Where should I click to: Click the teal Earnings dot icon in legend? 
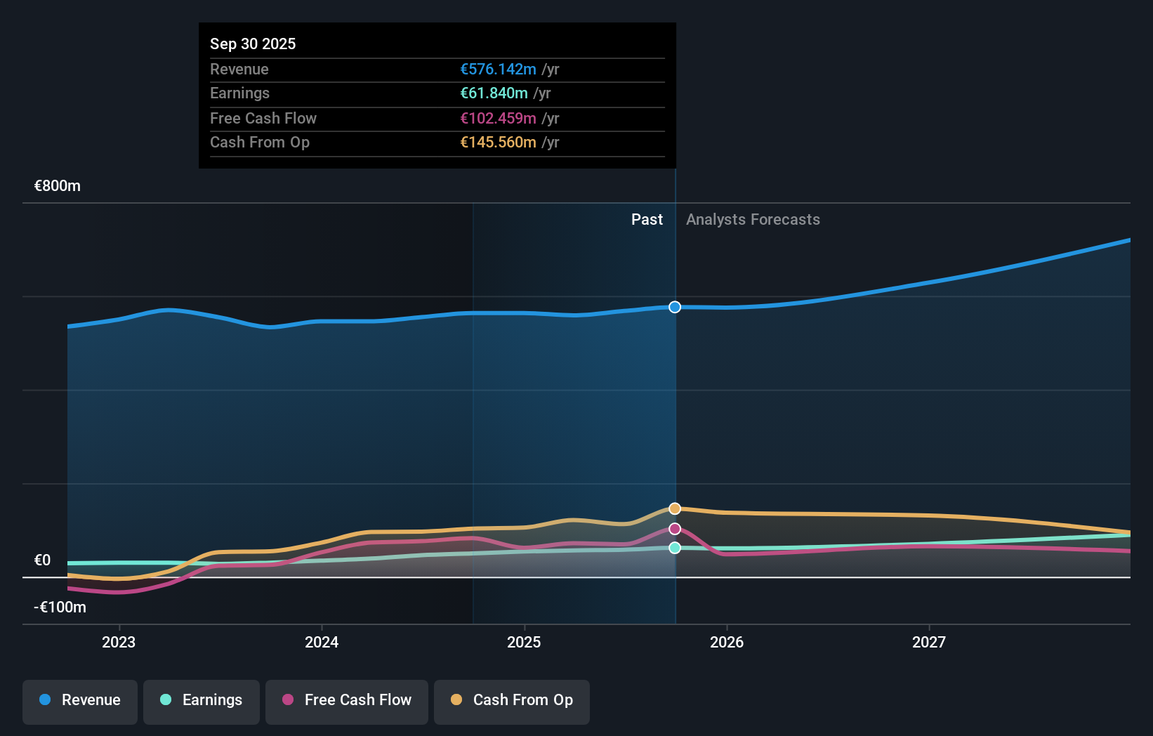pyautogui.click(x=166, y=700)
